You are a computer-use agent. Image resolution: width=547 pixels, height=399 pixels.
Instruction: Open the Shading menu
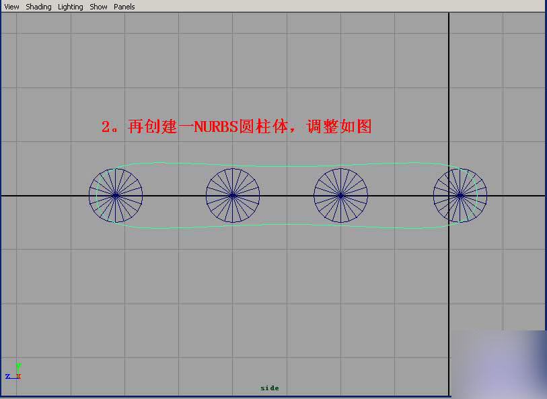point(38,6)
